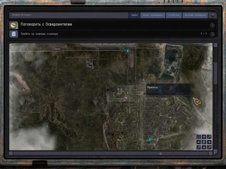Click the green marker near the map's bottom
Screen dimensions: 226x169
tap(150, 139)
